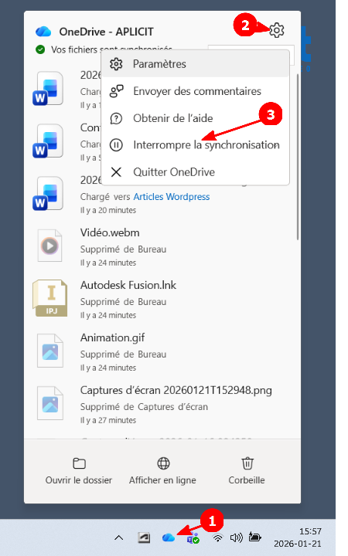Choose Envoyer des commentaires
Viewport: 348px width, 556px height.
[195, 91]
